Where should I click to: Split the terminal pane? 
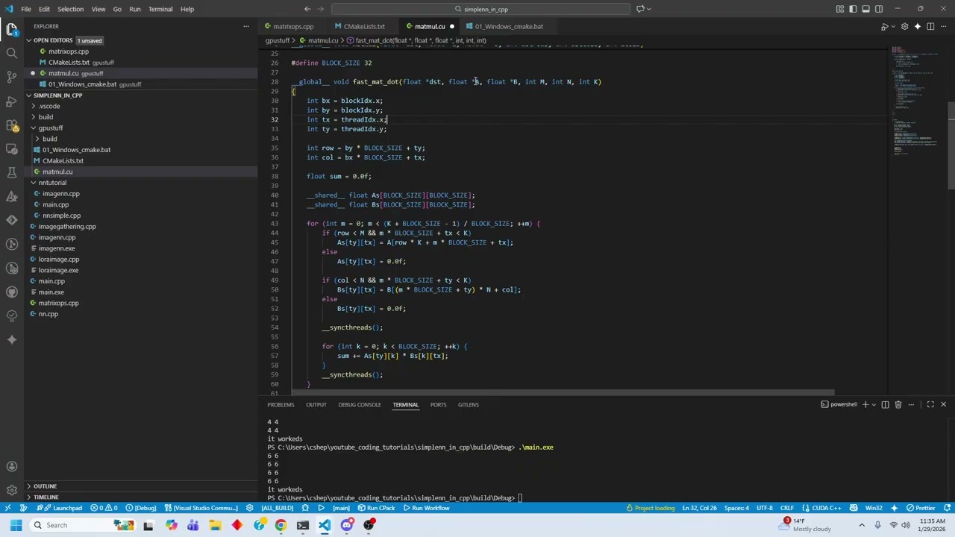(886, 404)
